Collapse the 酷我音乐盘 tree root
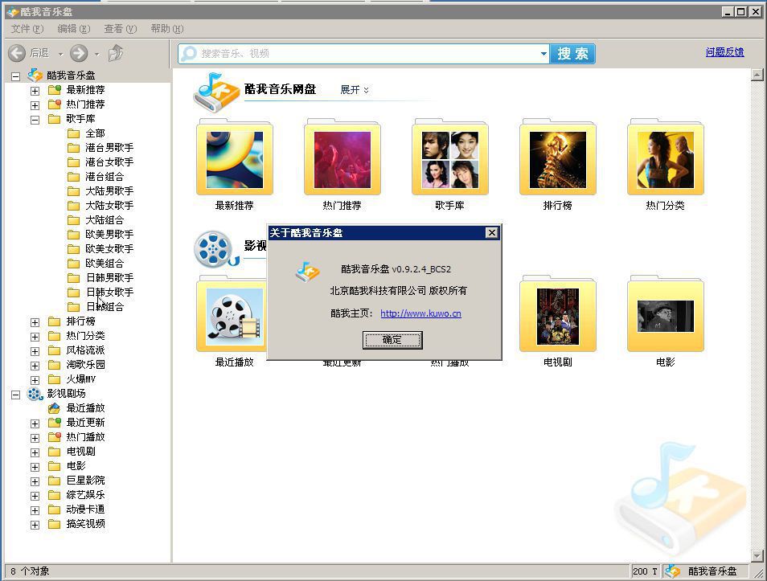 [15, 76]
